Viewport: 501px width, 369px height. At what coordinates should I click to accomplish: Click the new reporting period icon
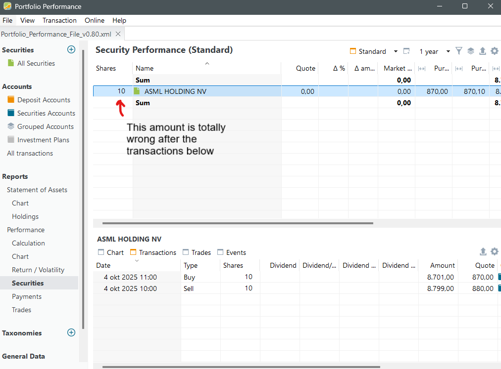[406, 51]
